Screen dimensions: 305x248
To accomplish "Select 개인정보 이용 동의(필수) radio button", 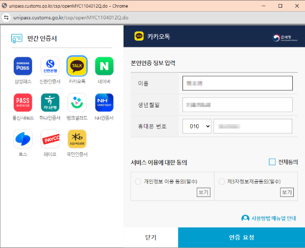I will click(x=138, y=182).
